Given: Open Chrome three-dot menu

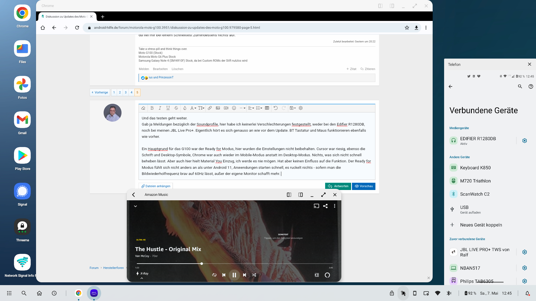Looking at the screenshot, I should point(426,28).
